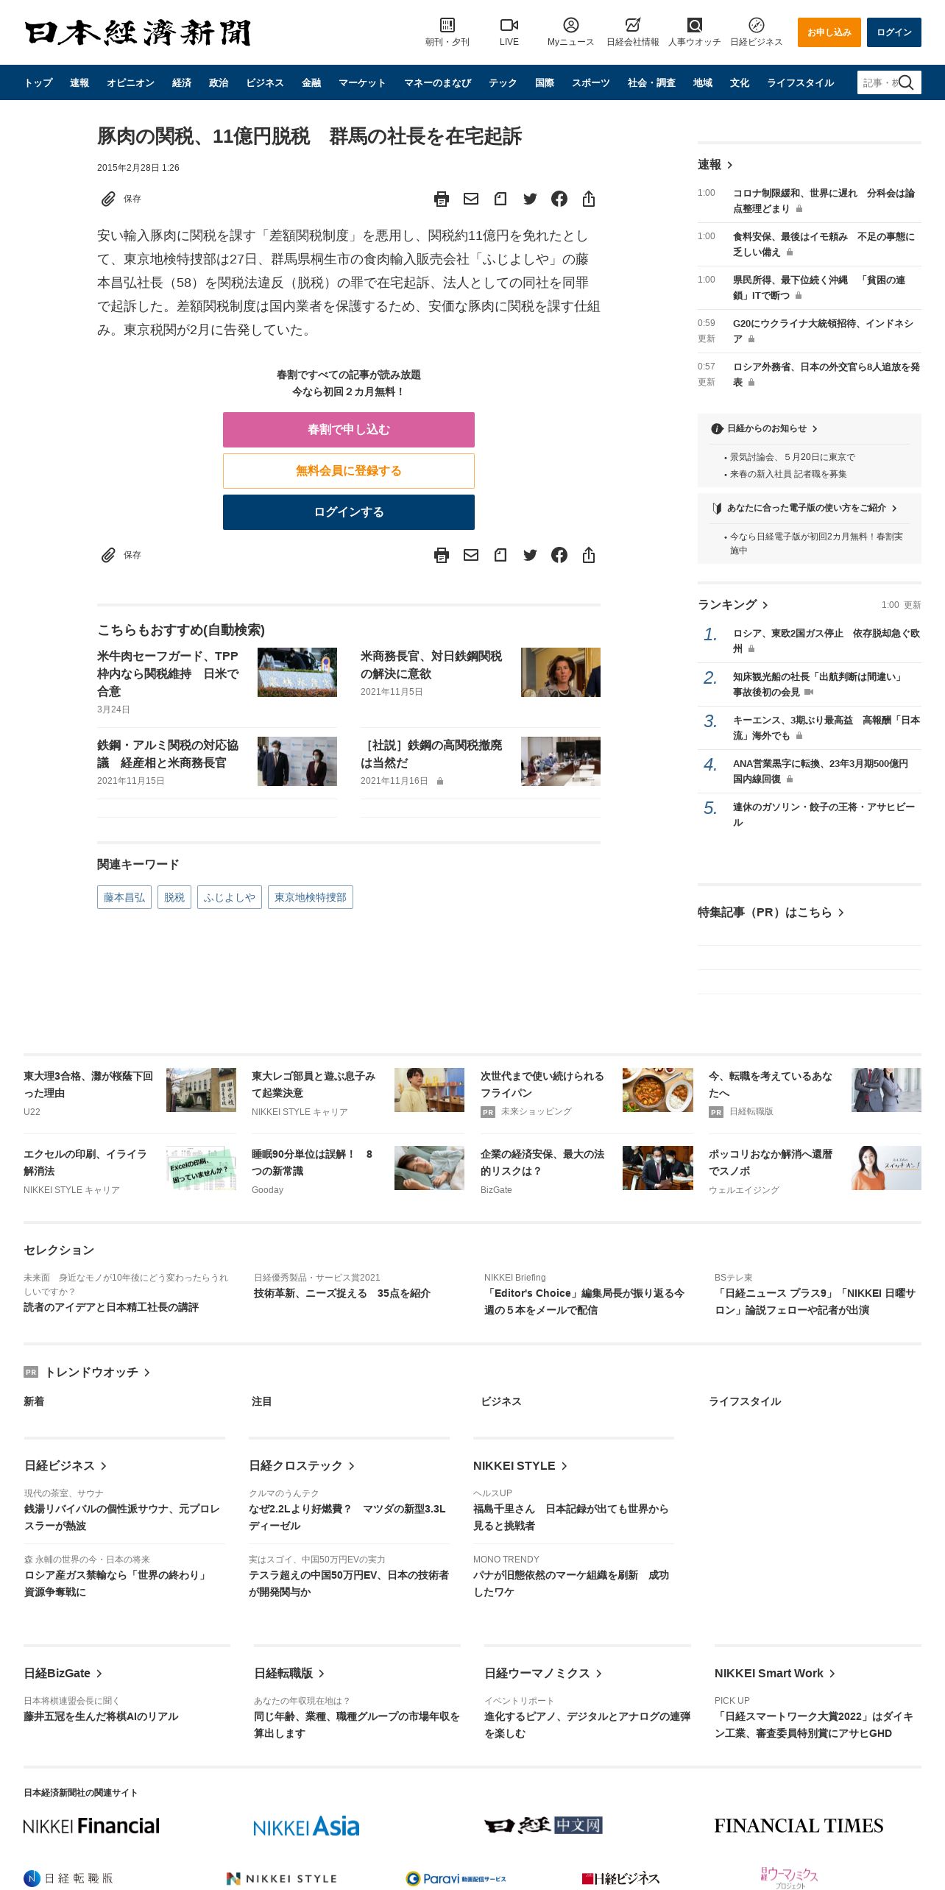945x1890 pixels.
Task: Email article using top envelope icon
Action: point(471,199)
